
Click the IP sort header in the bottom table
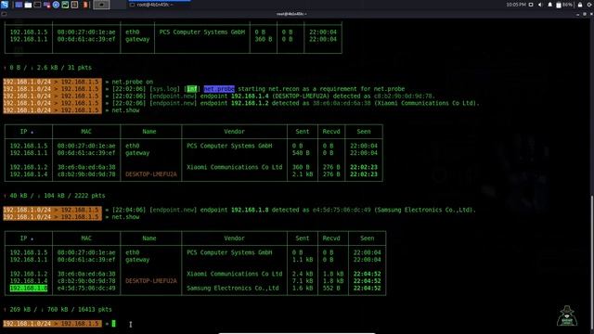[27, 238]
